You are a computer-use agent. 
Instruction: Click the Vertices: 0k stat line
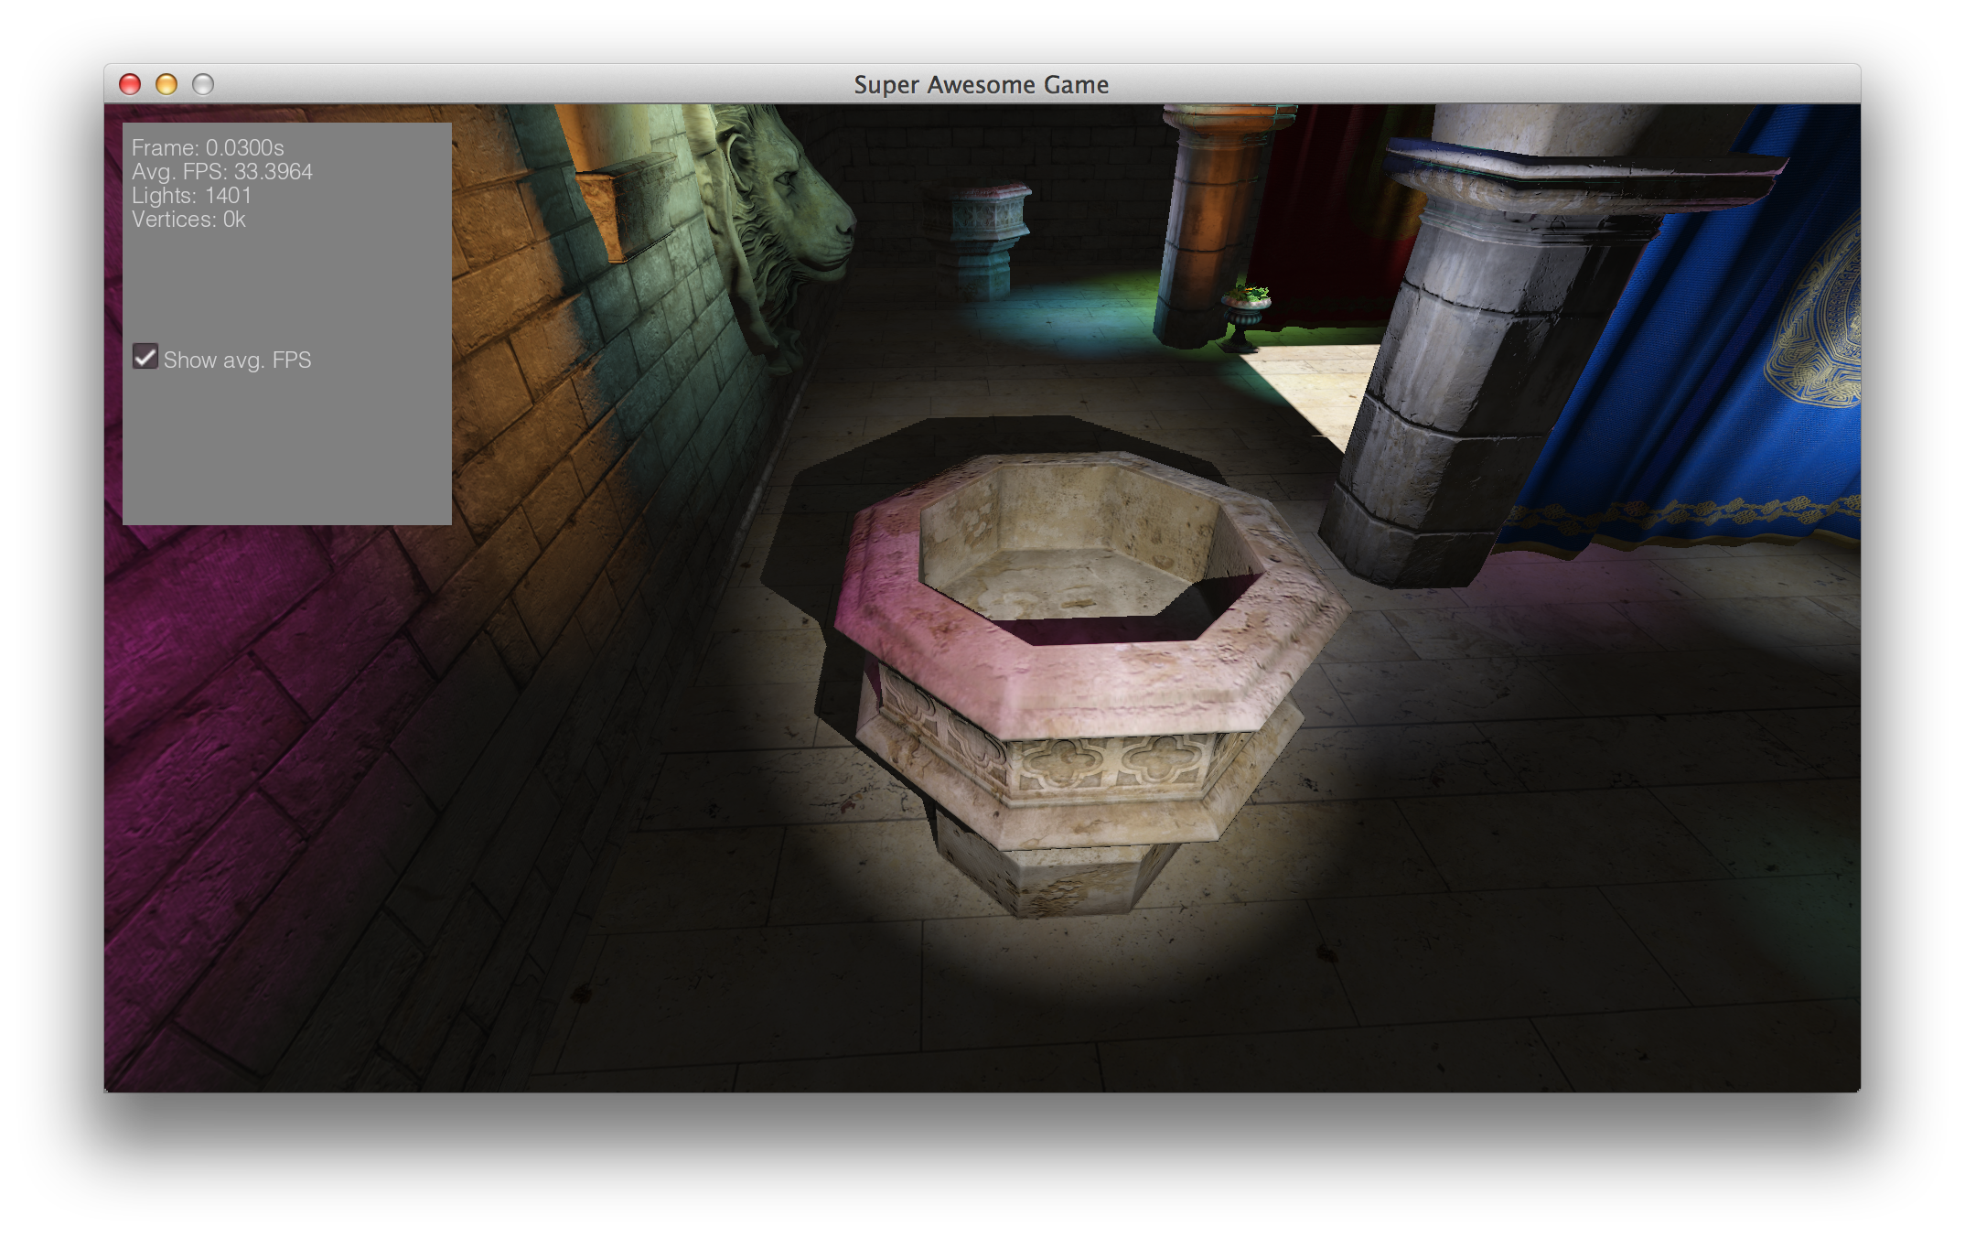point(188,219)
